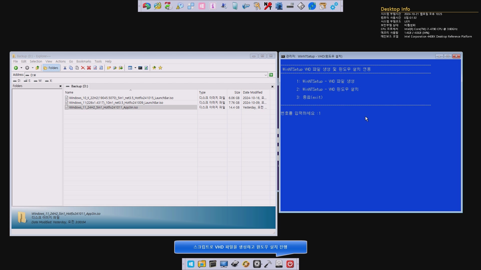Sort files by the Type column header
This screenshot has width=481, height=270.
coord(212,92)
